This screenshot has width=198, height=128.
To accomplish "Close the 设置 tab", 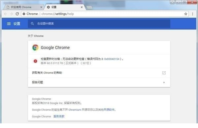I will click(82, 7).
